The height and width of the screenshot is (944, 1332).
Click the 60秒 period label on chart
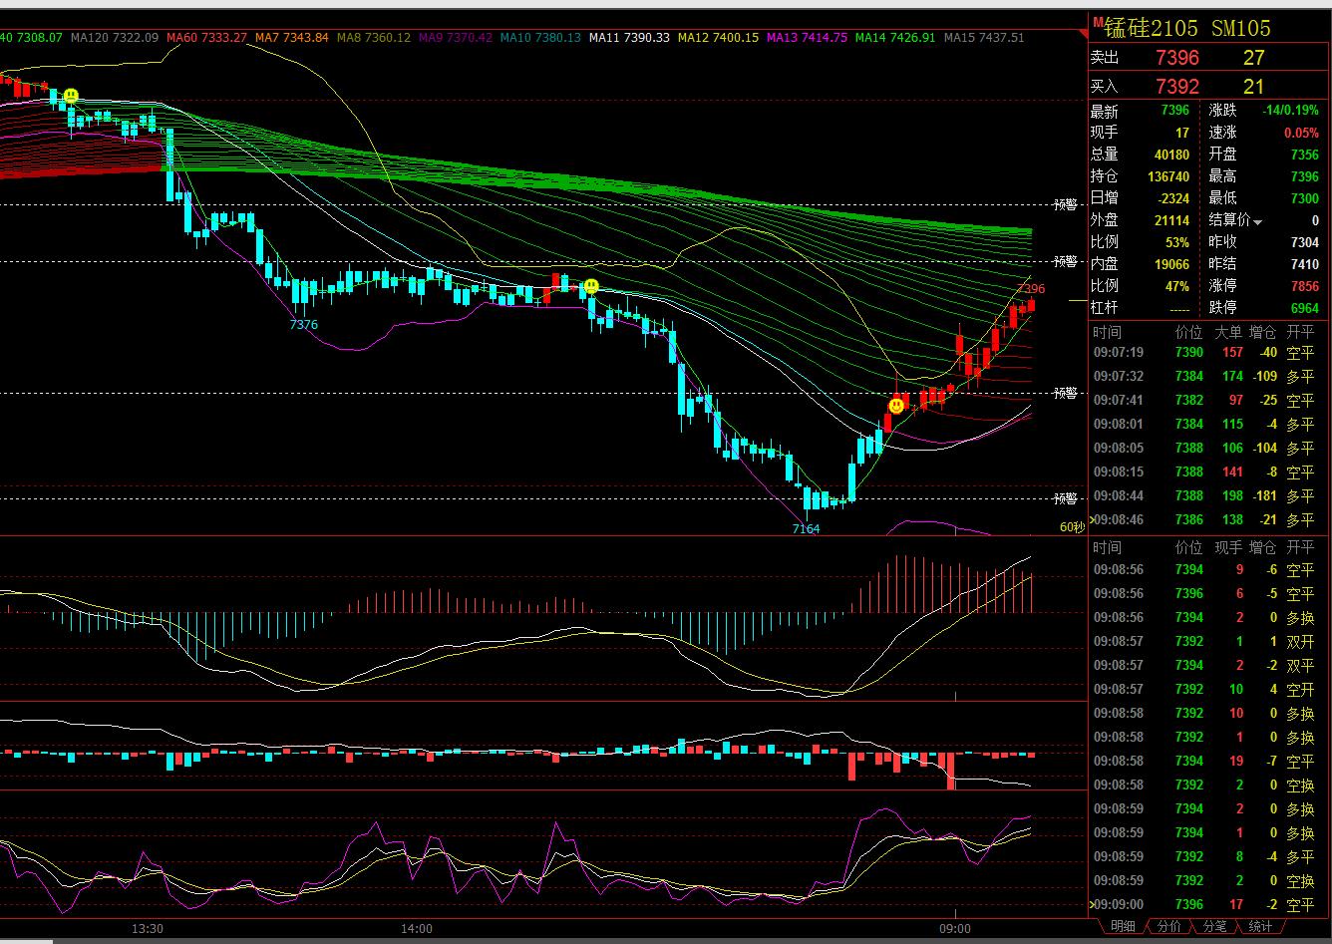tap(1071, 526)
